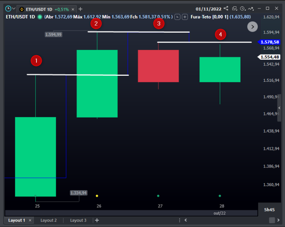Click the share icon in title bar
The image size is (285, 227).
226,8
